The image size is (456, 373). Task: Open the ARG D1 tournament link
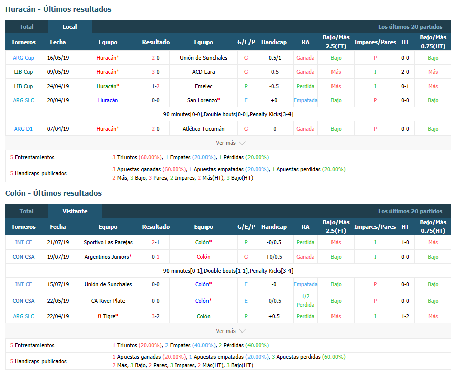pos(23,129)
